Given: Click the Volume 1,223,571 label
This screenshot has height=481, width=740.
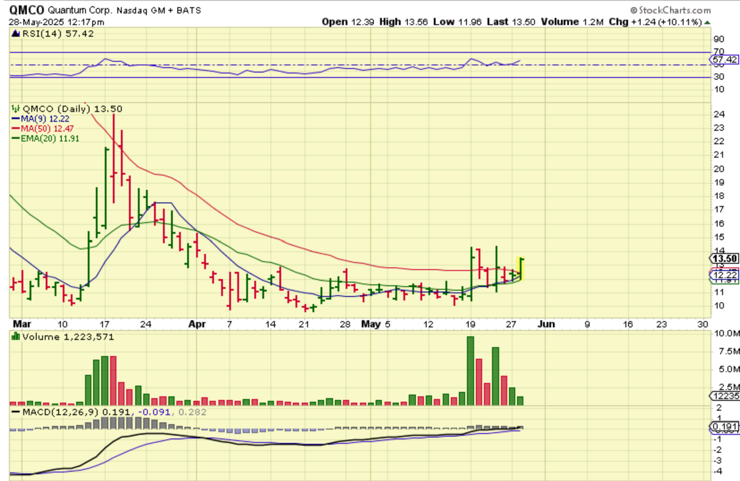Looking at the screenshot, I should [68, 337].
